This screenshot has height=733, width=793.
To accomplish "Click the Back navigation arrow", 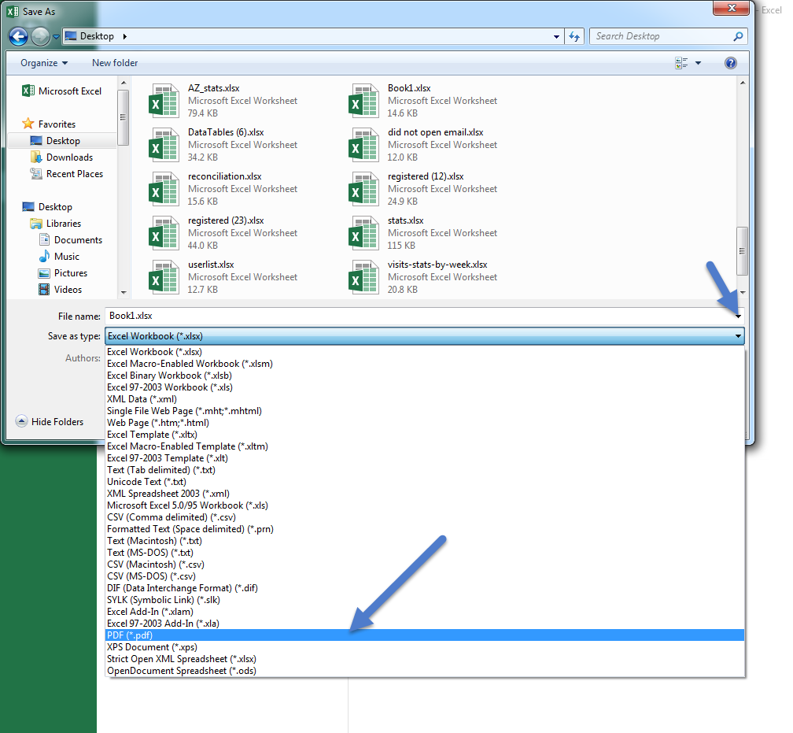I will (x=17, y=36).
